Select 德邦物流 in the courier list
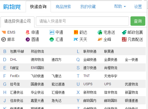The width and height of the screenshot is (148, 109). [x=37, y=60]
